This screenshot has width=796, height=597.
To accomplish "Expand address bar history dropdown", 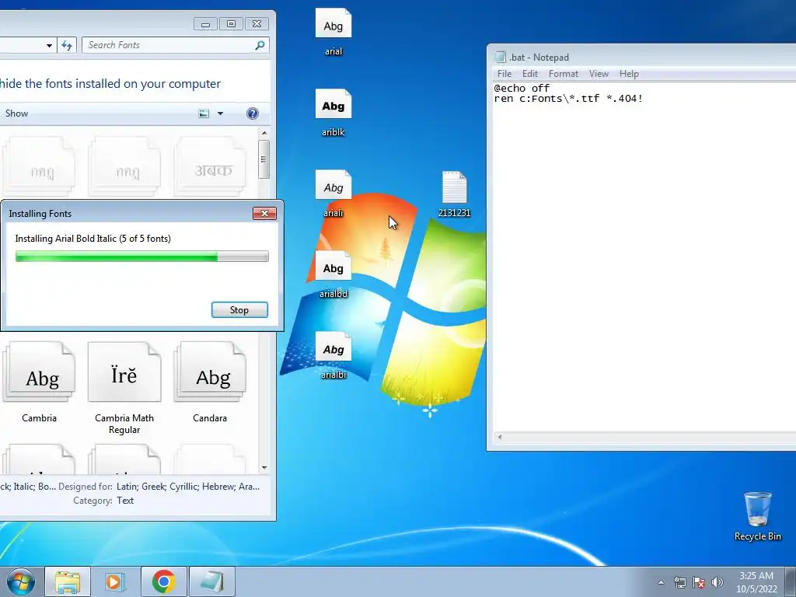I will coord(49,45).
